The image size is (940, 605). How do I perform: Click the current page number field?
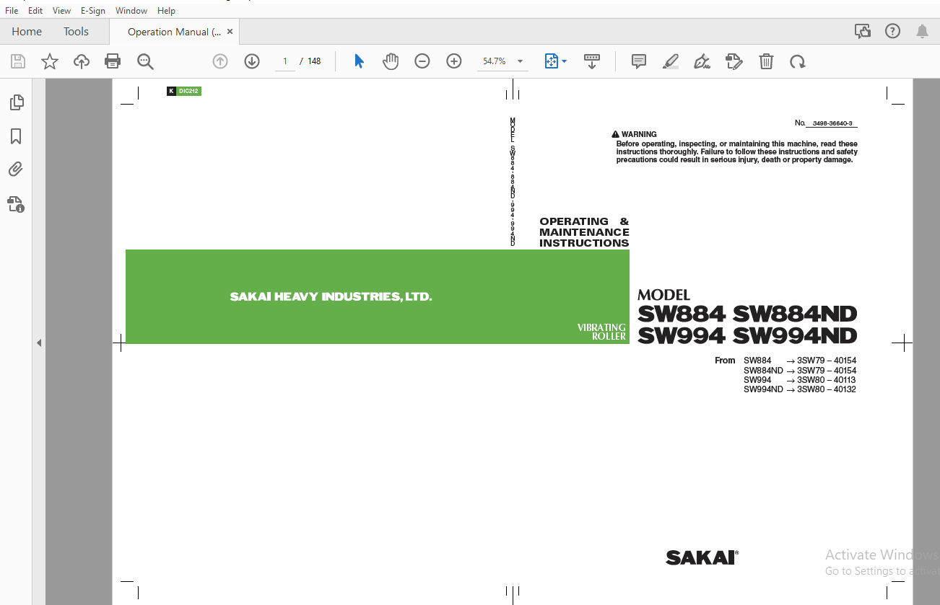[285, 61]
